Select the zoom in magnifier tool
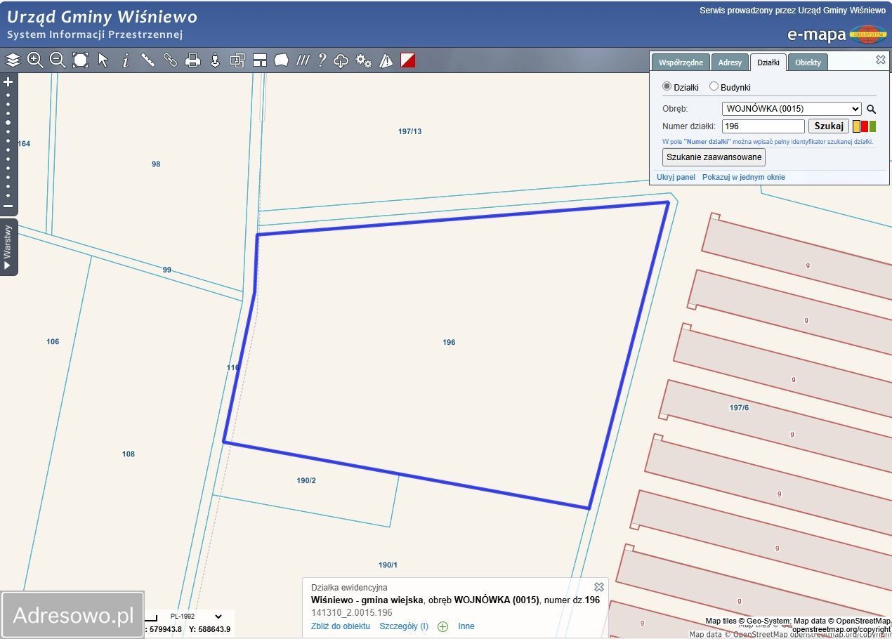This screenshot has height=639, width=892. point(35,60)
